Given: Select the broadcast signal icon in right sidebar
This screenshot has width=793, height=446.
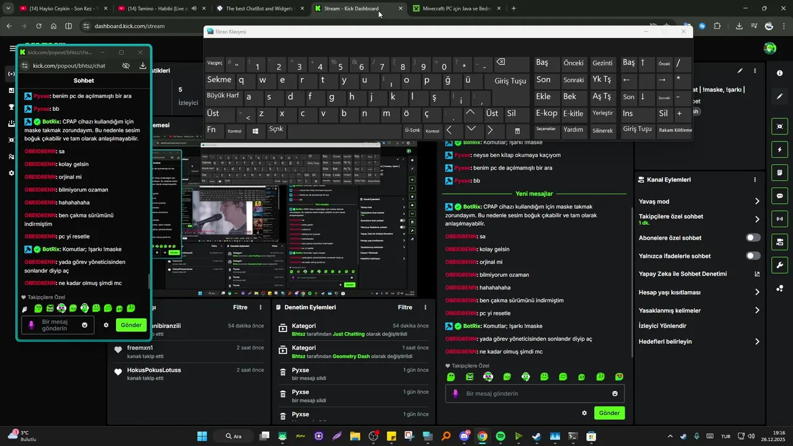Looking at the screenshot, I should pyautogui.click(x=779, y=219).
